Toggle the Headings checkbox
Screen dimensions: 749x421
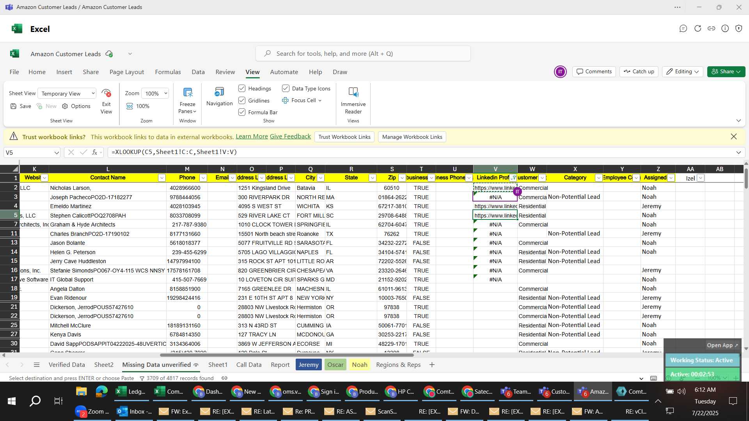[242, 88]
